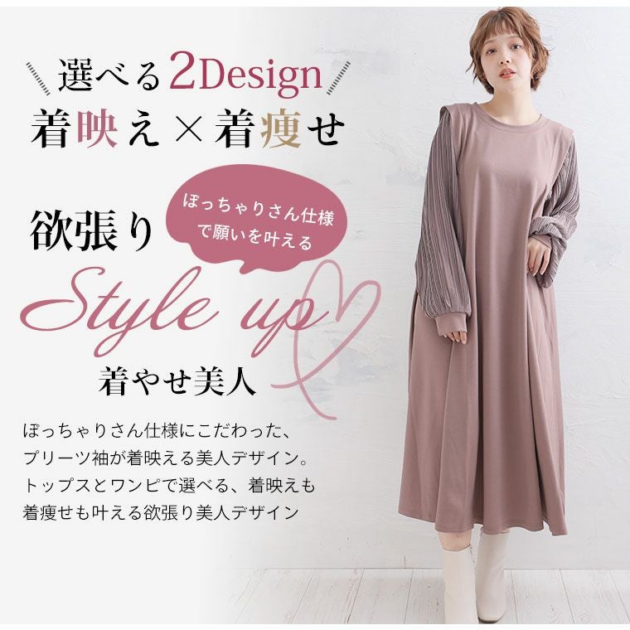Click the '欲張り' large black text

[92, 230]
